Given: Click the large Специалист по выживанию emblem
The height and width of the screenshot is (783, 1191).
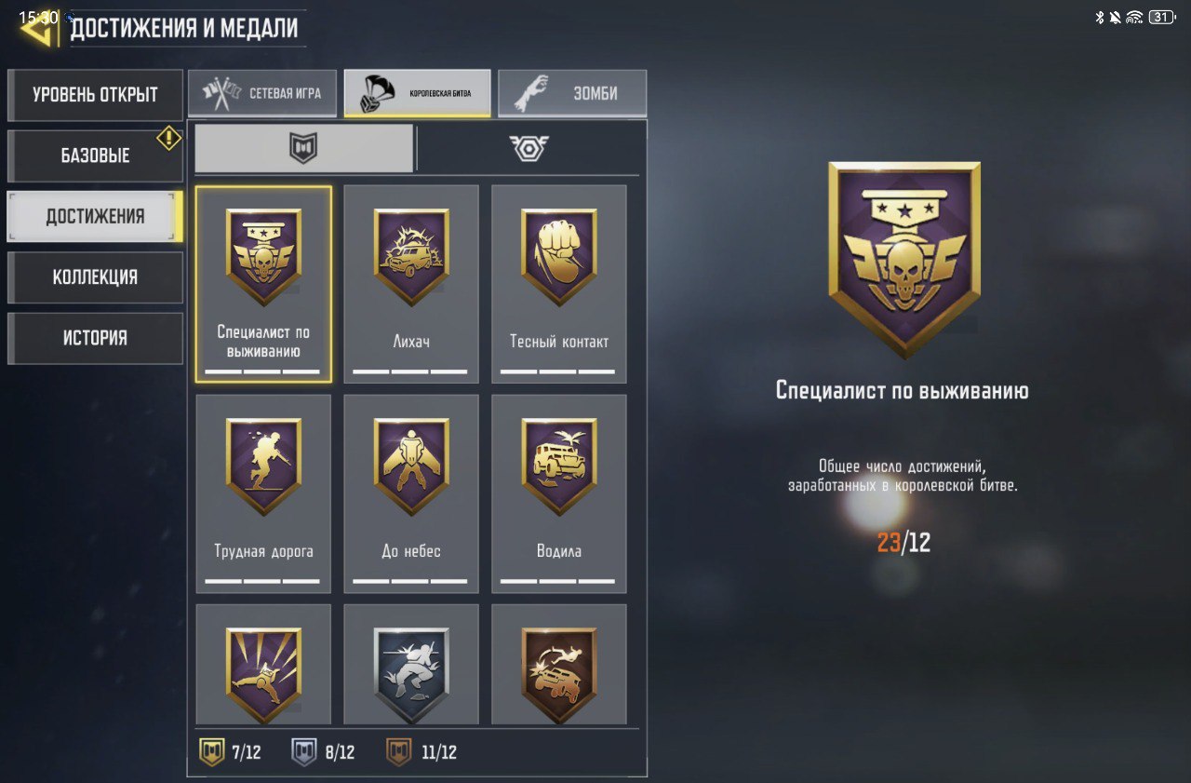Looking at the screenshot, I should [904, 260].
